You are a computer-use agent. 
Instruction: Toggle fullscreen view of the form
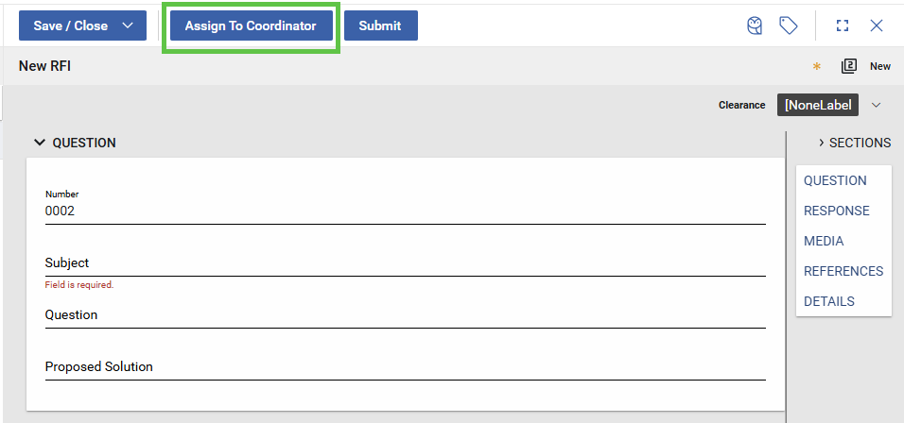point(843,26)
